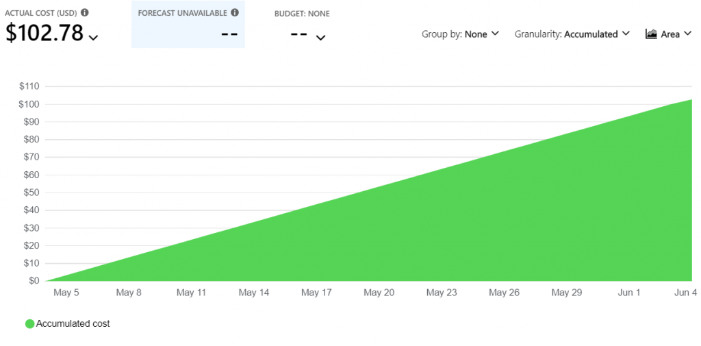Expand the chevron next to $102.78
This screenshot has width=701, height=346.
coord(94,38)
